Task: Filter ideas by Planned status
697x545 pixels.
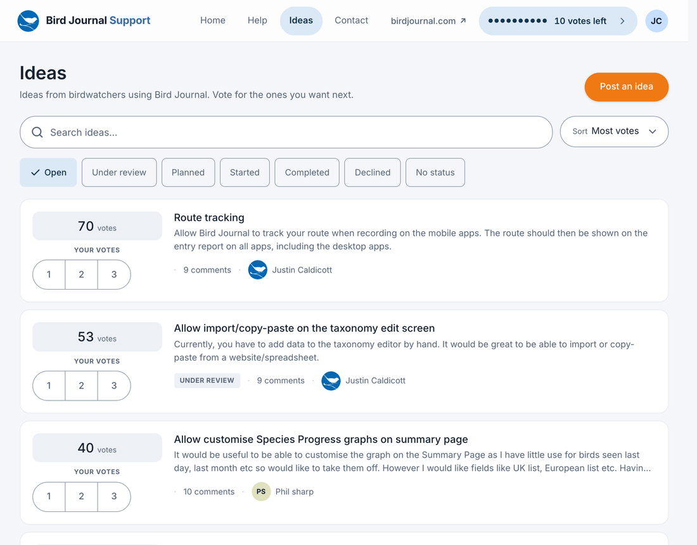Action: coord(188,172)
